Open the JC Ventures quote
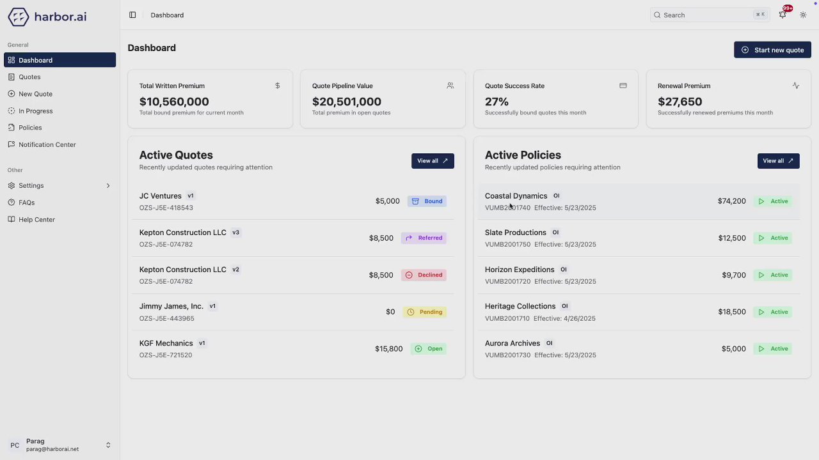This screenshot has width=819, height=460. 161,196
